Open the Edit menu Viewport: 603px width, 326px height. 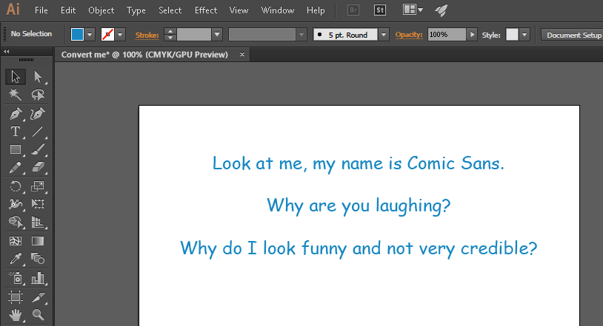pos(68,10)
